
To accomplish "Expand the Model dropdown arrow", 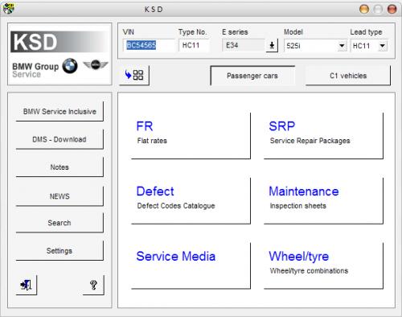I will (x=342, y=46).
